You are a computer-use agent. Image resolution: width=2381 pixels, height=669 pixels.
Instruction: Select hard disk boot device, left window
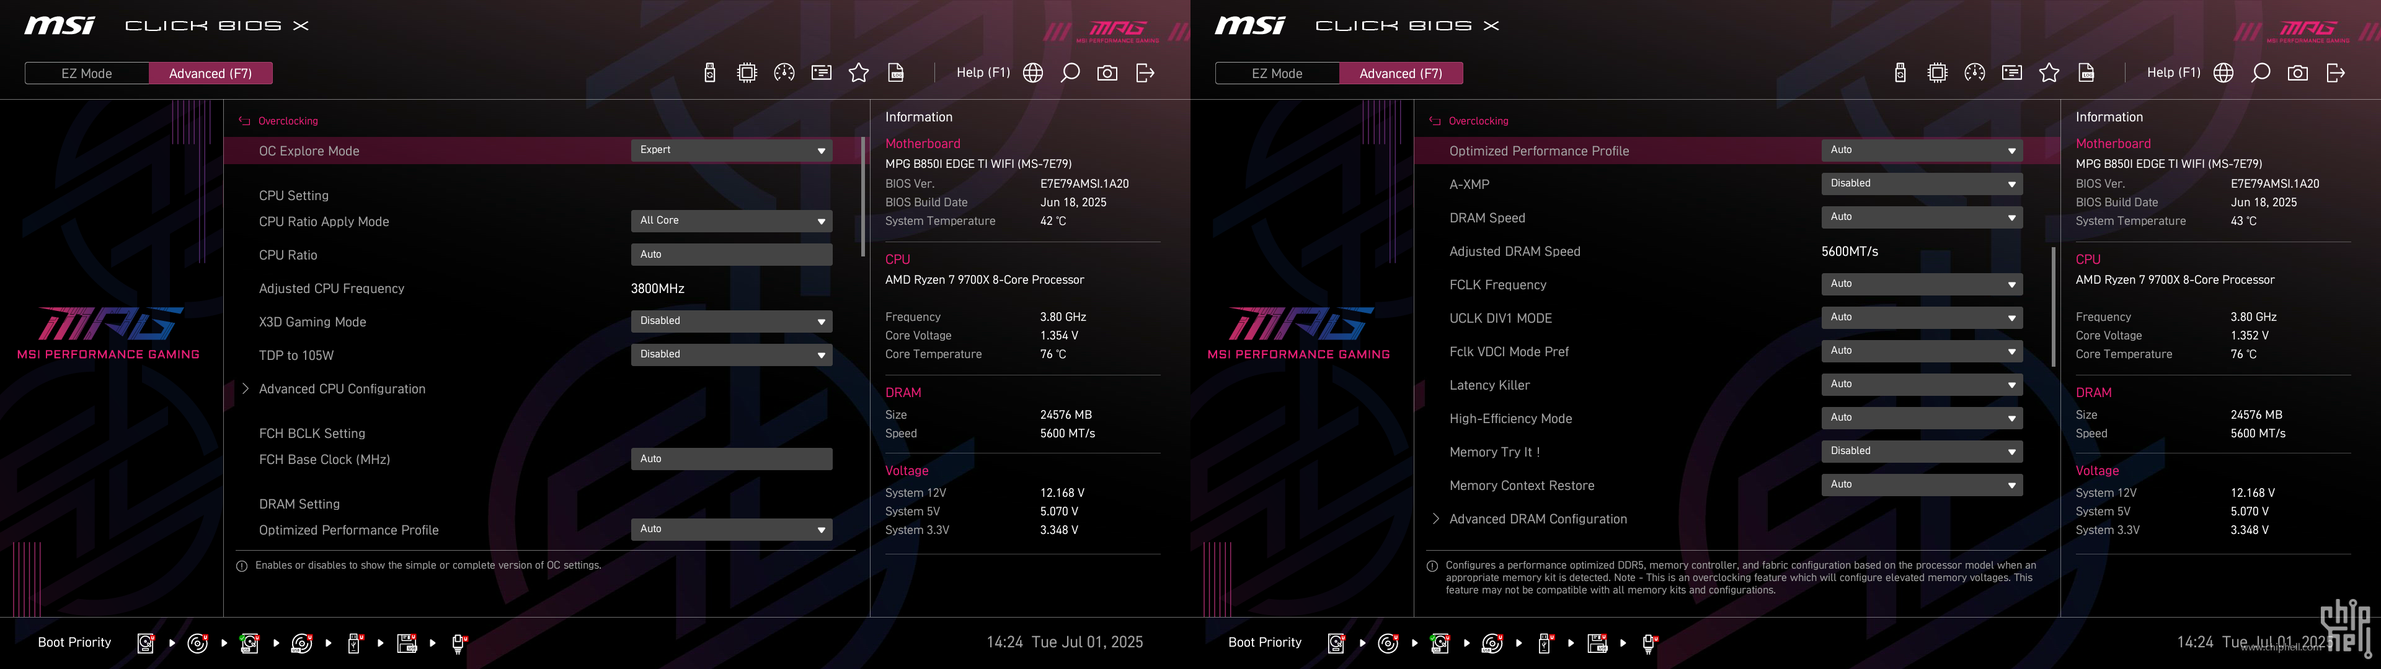coord(146,643)
